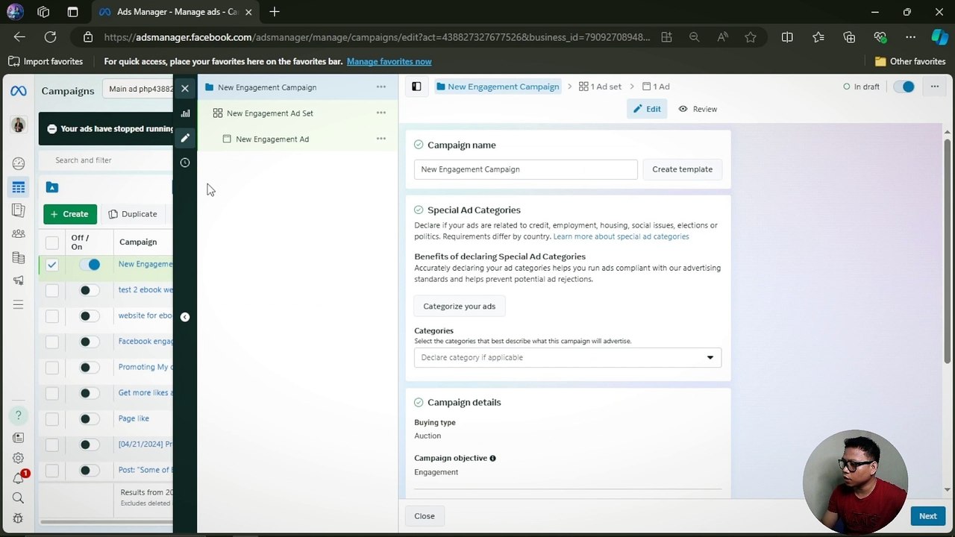
Task: Select all campaigns with the header checkbox
Action: (x=52, y=242)
